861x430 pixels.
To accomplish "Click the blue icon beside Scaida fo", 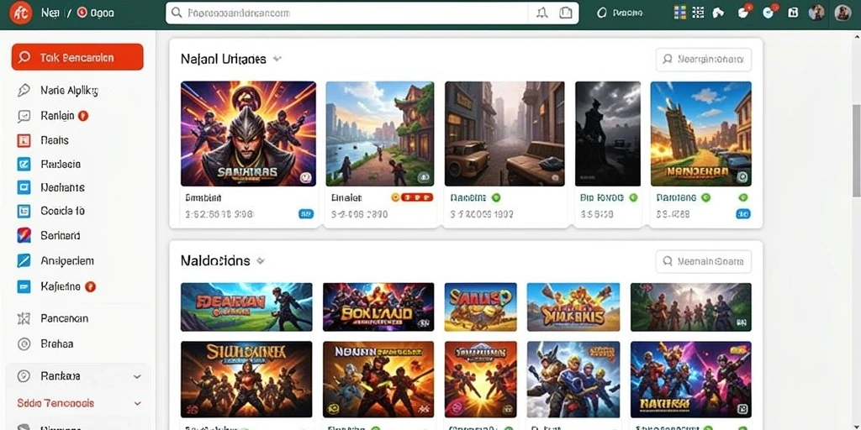I will pos(24,211).
